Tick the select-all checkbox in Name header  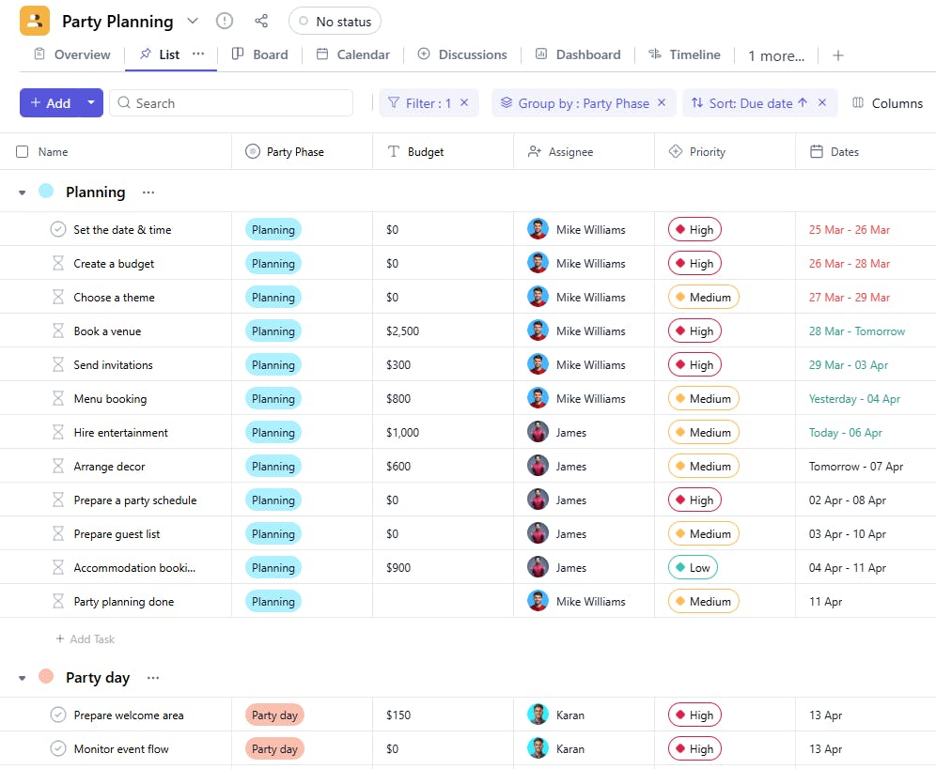(23, 151)
